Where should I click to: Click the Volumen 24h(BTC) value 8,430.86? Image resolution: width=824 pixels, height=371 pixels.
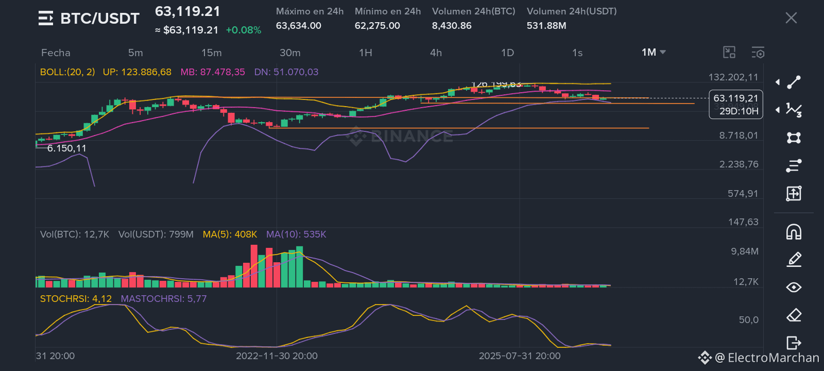(x=452, y=26)
